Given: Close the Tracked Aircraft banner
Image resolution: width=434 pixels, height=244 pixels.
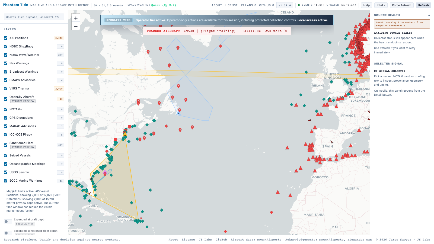Looking at the screenshot, I should (x=286, y=31).
